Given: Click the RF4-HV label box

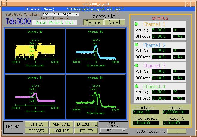Looking at the screenshot, I should 13,127.
